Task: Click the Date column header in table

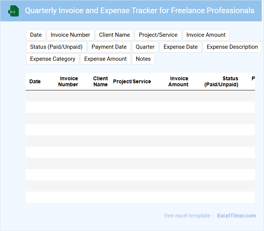Action: [35, 81]
